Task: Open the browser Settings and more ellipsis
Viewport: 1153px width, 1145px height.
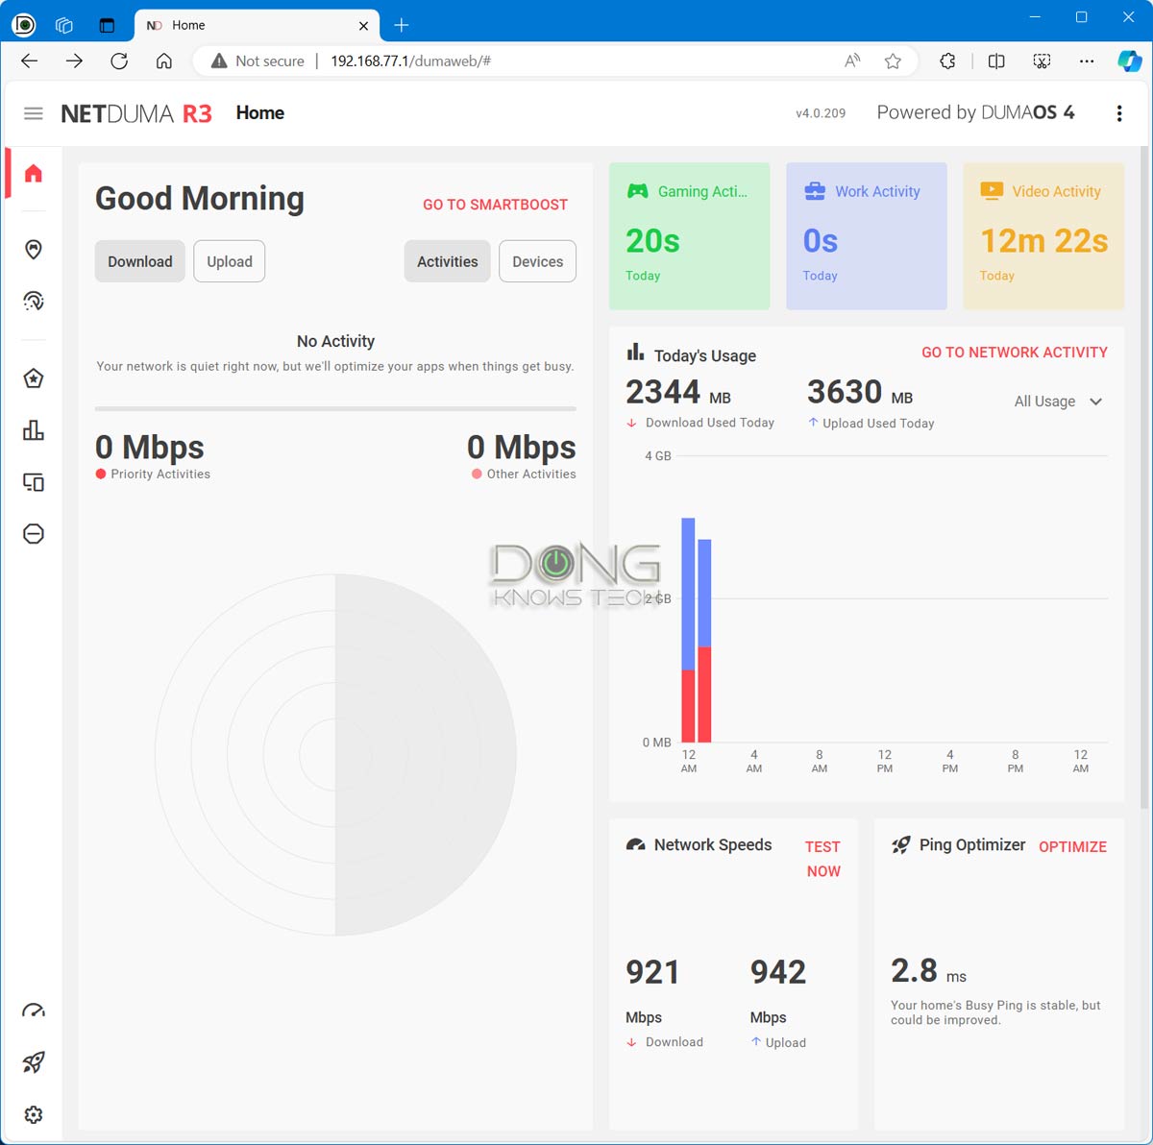Action: click(1087, 61)
